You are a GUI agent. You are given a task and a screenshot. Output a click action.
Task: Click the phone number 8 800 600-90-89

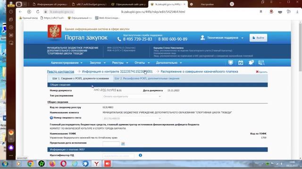click(173, 39)
